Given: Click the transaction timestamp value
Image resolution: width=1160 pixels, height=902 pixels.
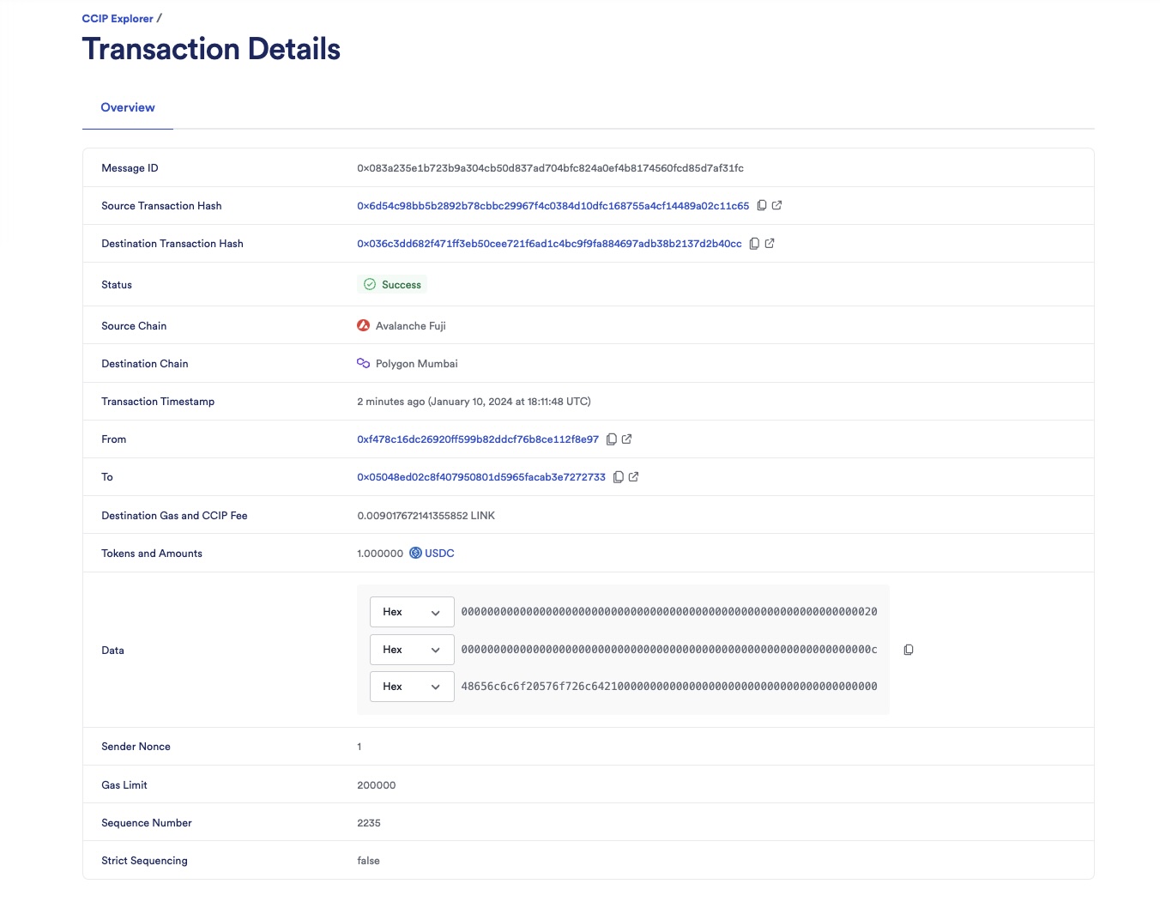Looking at the screenshot, I should 474,402.
